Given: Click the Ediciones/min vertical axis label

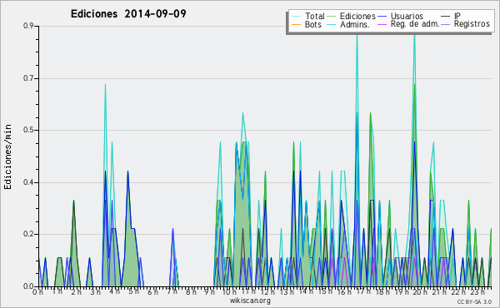Looking at the screenshot, I should [x=7, y=156].
